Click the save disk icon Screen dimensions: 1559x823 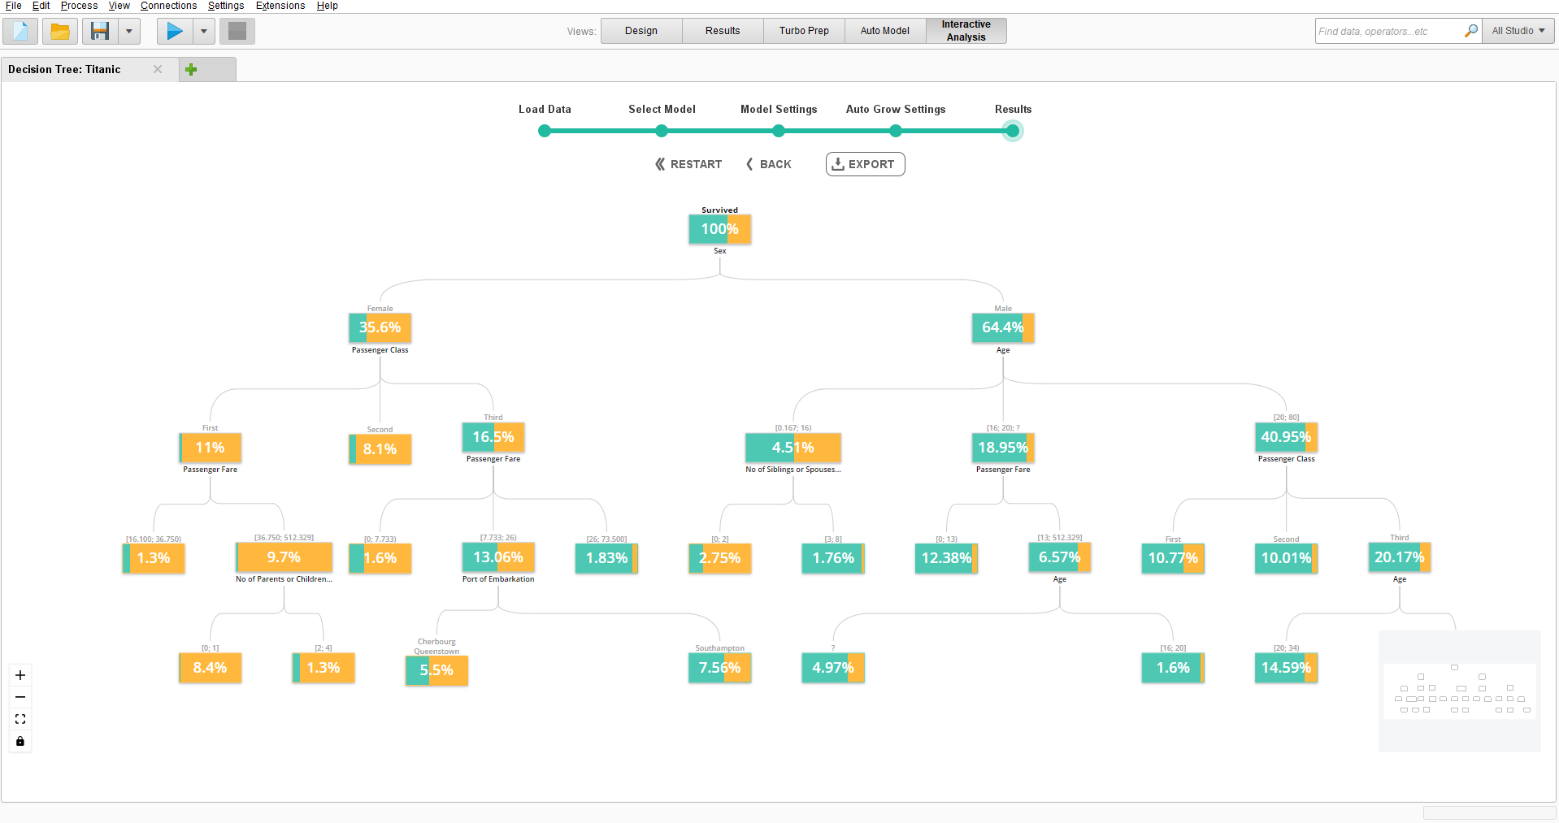[100, 32]
